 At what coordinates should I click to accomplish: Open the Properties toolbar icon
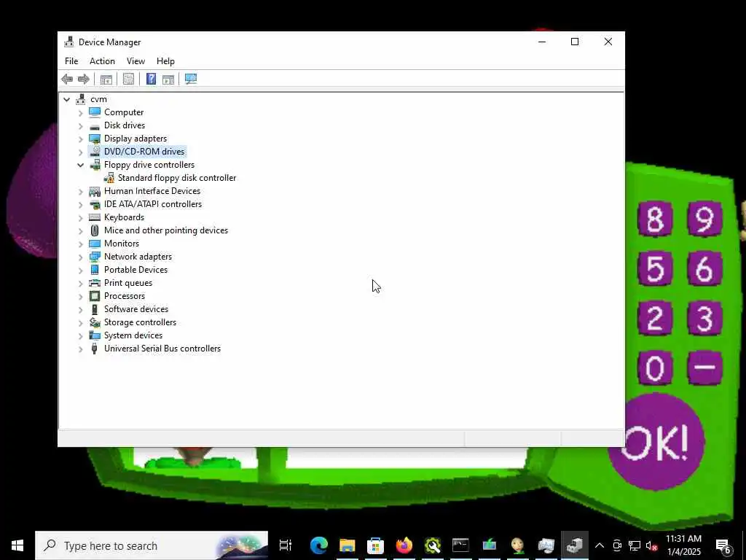click(x=128, y=79)
